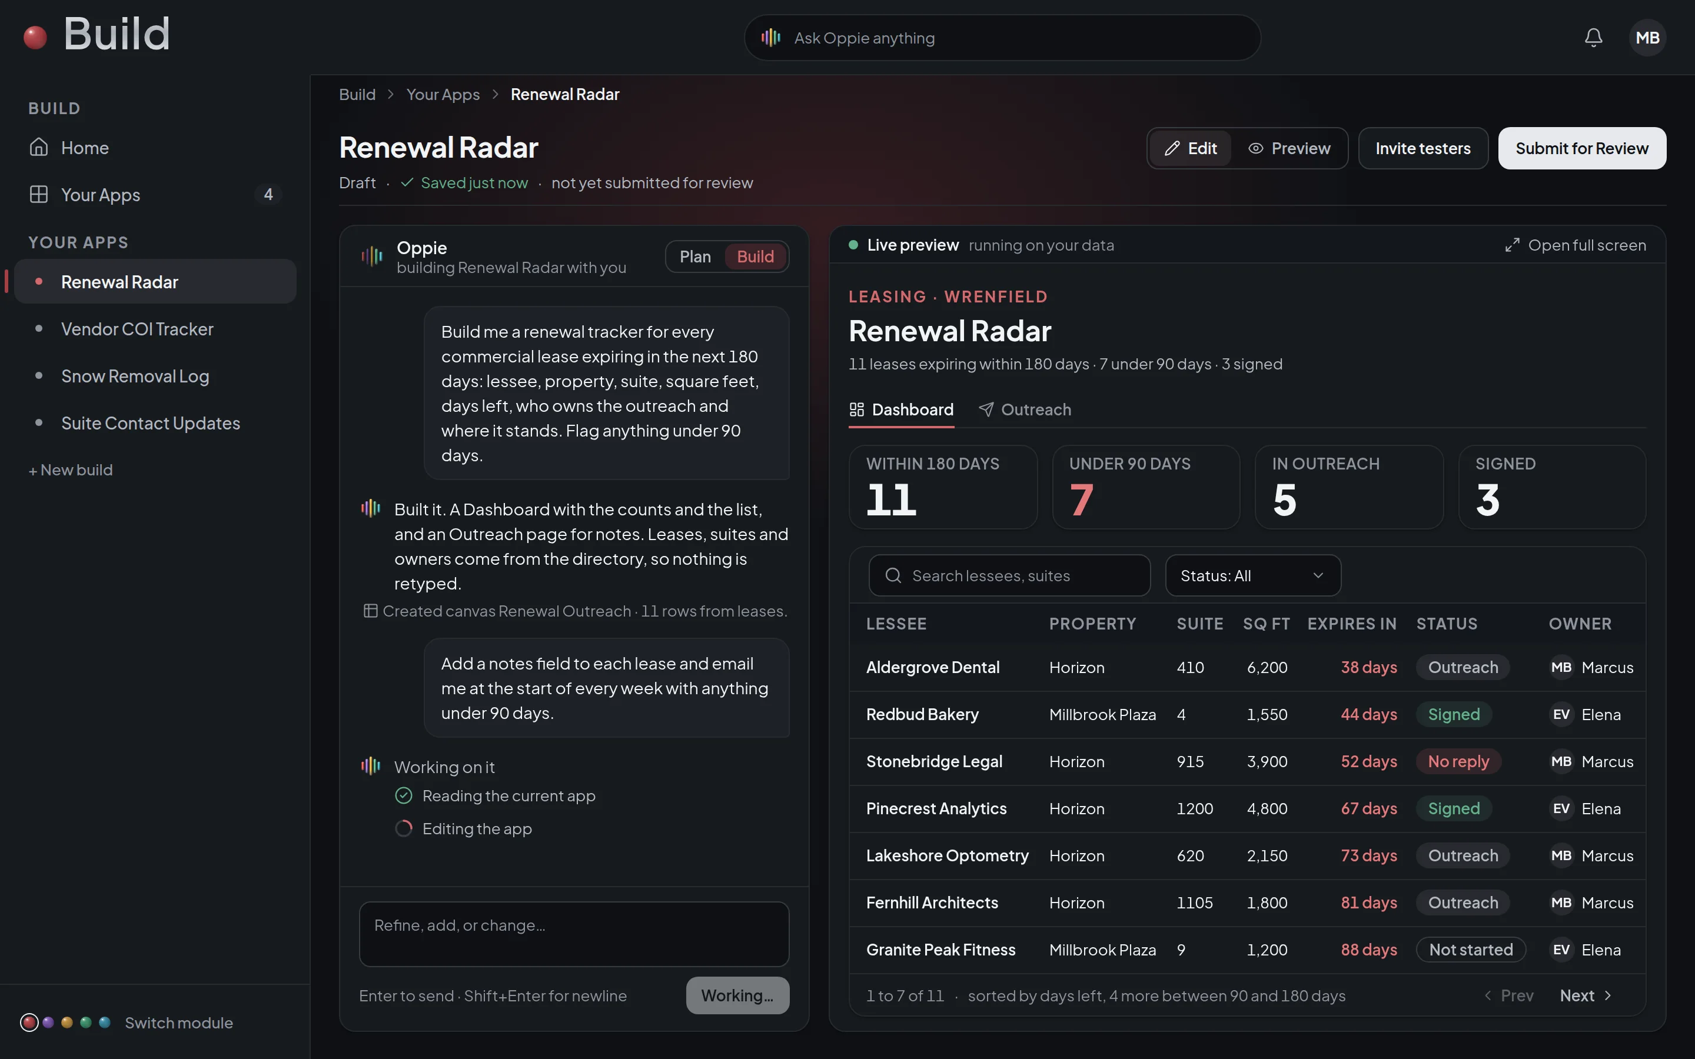Open the Status: All dropdown
This screenshot has height=1059, width=1695.
tap(1253, 576)
